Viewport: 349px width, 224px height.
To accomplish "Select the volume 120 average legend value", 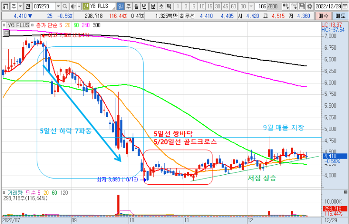I will coord(64,193).
